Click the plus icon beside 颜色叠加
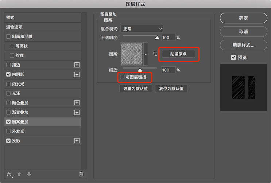271x183 pixels. click(x=77, y=103)
